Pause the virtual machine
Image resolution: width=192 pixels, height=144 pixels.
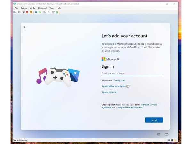(36, 12)
